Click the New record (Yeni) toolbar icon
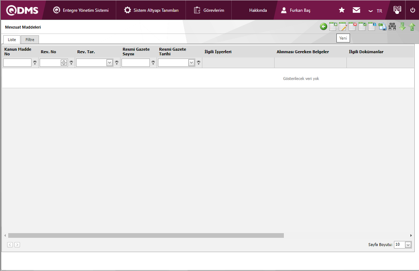Image resolution: width=419 pixels, height=271 pixels. point(333,26)
